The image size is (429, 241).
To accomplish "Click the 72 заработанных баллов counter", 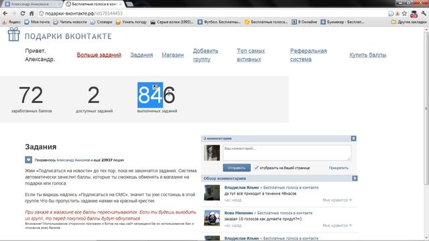I will pos(32,99).
